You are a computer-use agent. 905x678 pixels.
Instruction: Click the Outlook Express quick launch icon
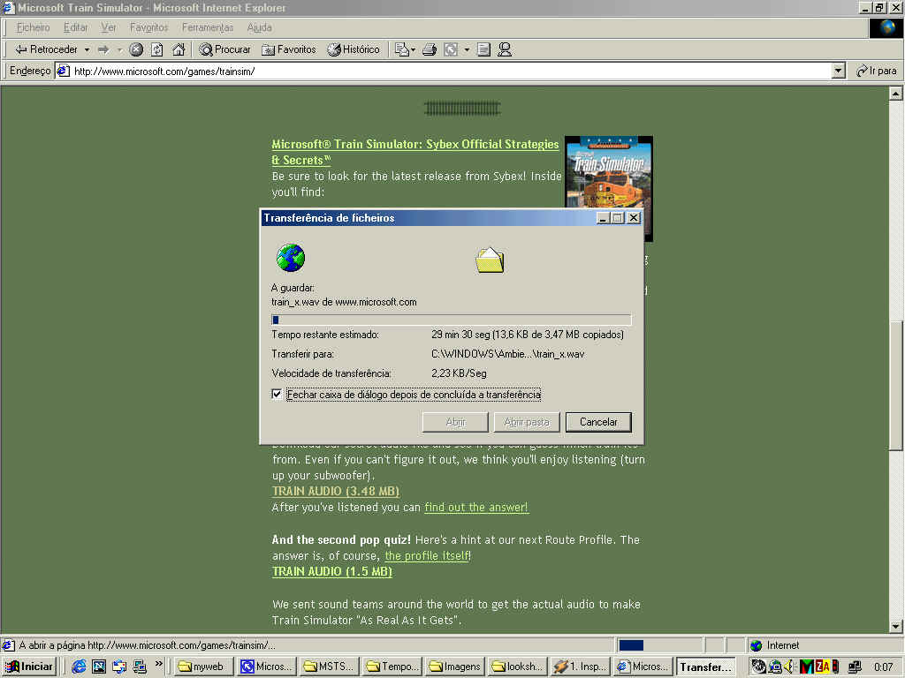tap(119, 667)
